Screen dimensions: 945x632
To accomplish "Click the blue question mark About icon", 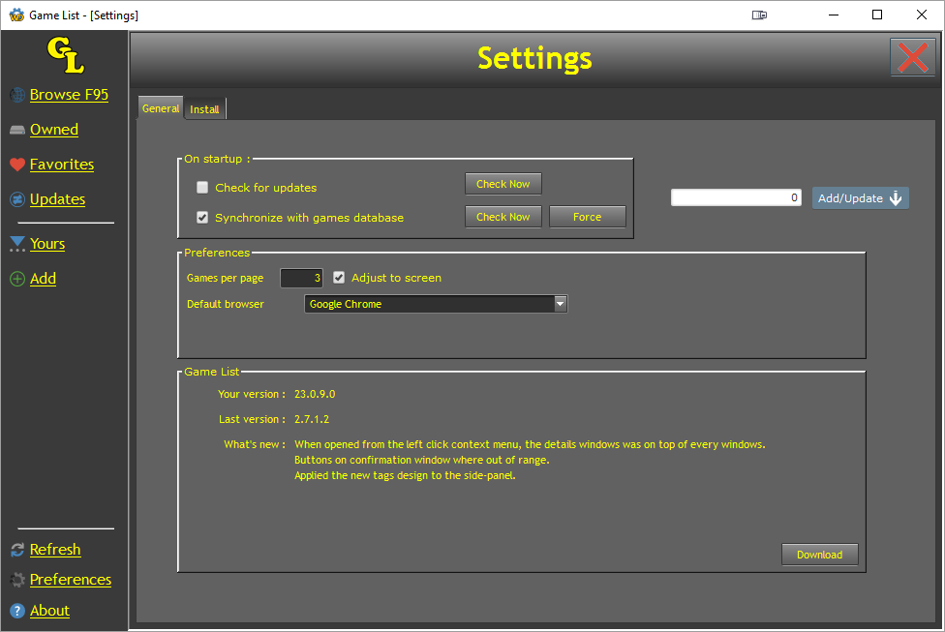I will click(x=17, y=611).
